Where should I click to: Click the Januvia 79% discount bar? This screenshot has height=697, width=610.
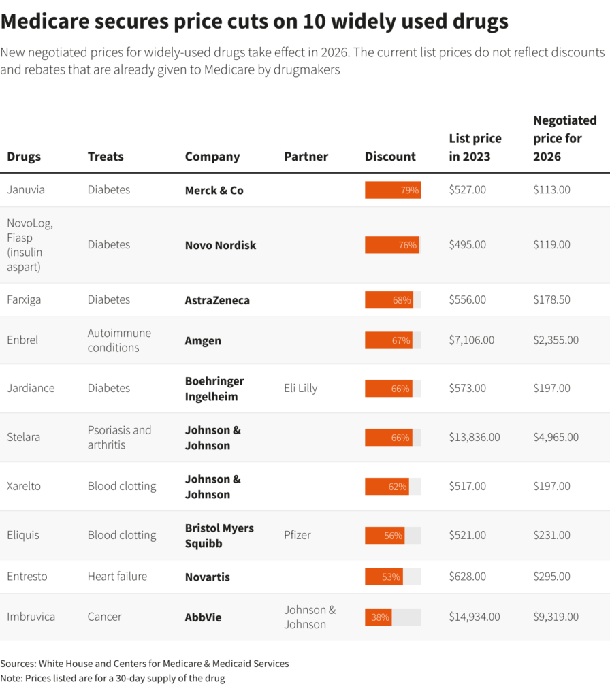tap(393, 191)
